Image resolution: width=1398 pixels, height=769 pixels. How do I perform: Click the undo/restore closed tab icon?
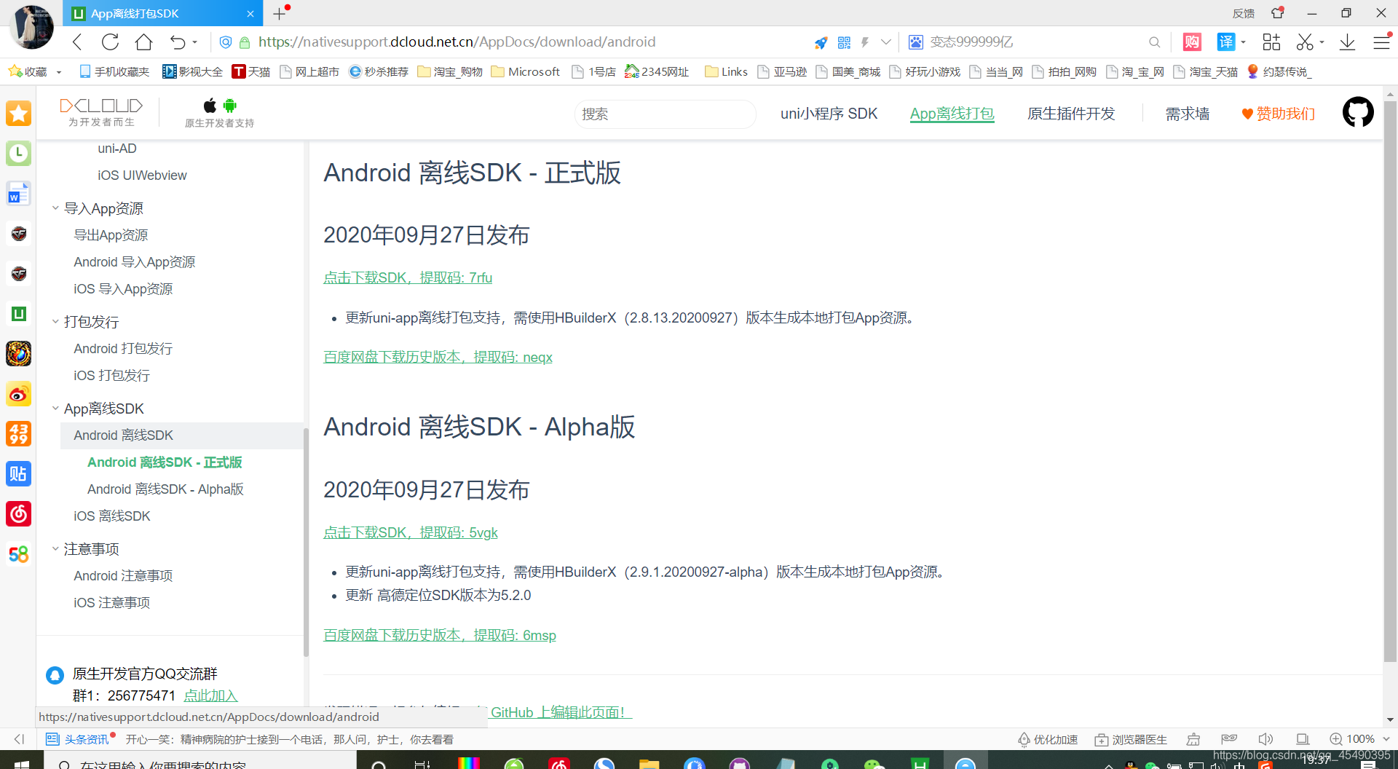(x=178, y=42)
